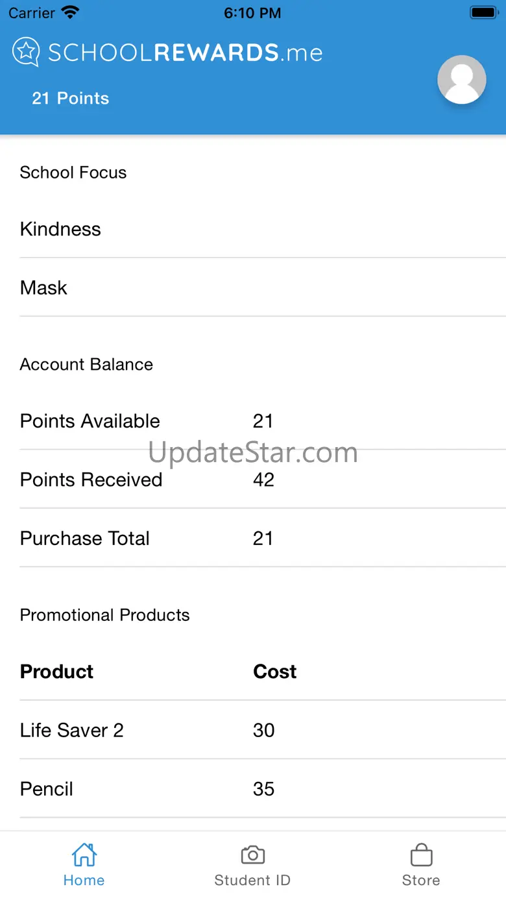The image size is (506, 900).
Task: Tap the SchoolRewards star badge logo
Action: 26,52
